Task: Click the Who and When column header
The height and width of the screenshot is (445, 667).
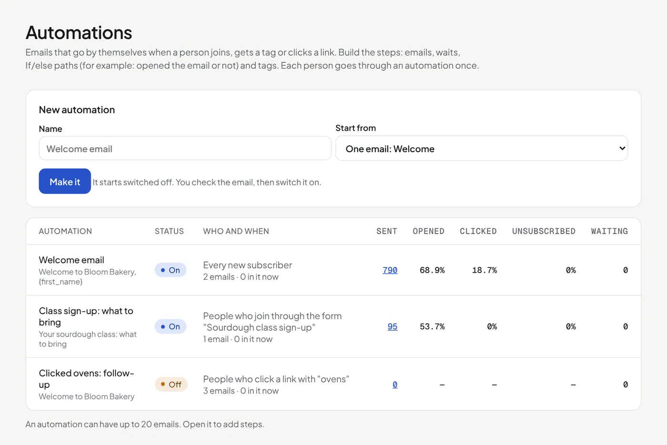Action: (x=236, y=231)
